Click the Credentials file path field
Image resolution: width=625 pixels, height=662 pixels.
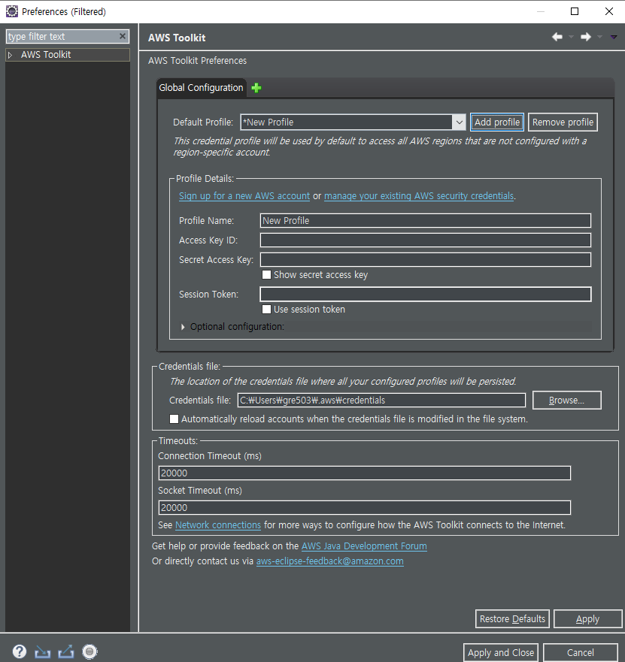381,400
